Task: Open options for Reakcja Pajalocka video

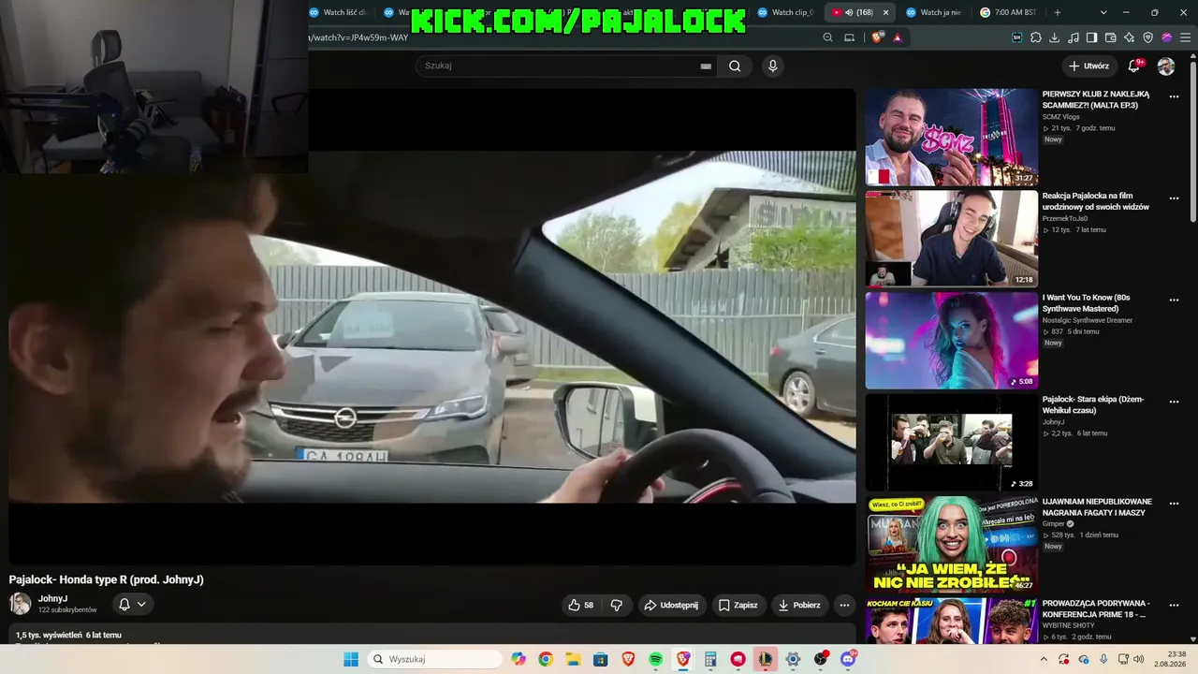Action: tap(1174, 198)
